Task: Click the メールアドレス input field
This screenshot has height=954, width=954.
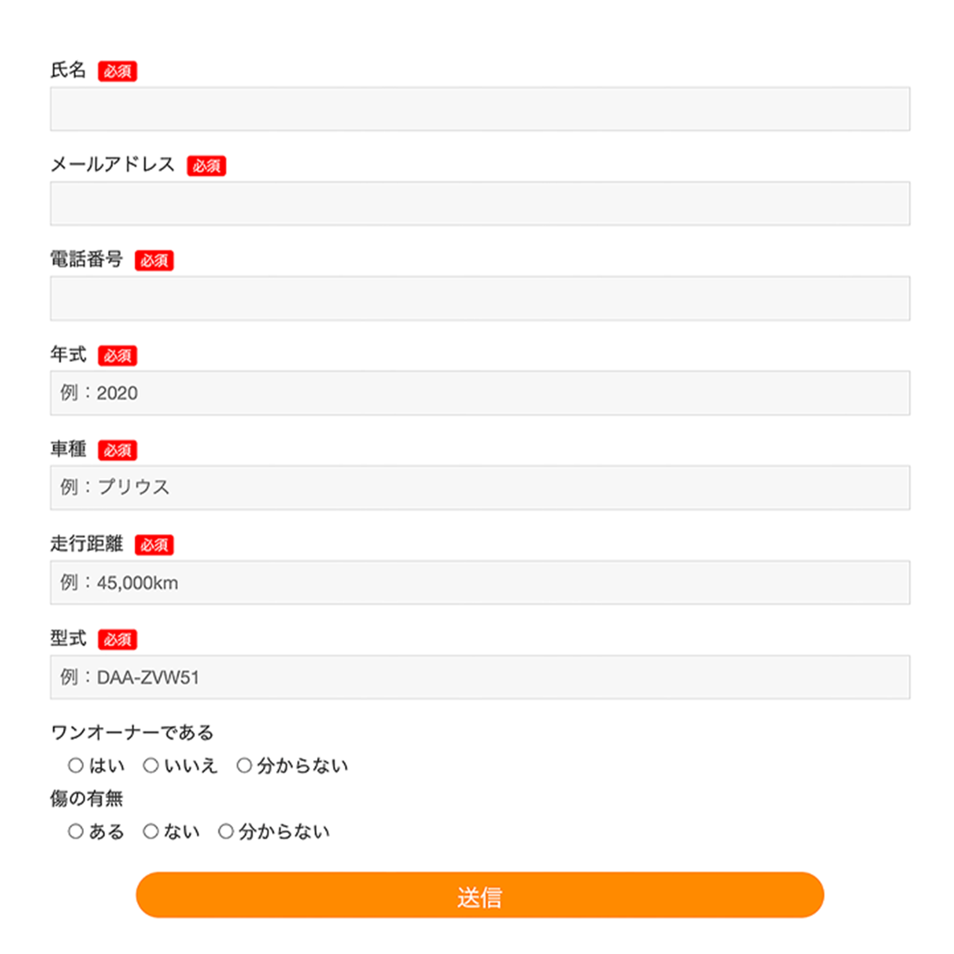Action: pos(480,204)
